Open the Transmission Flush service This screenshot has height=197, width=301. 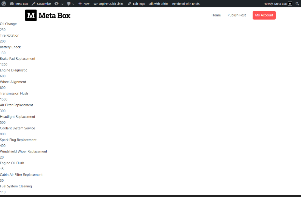(14, 93)
